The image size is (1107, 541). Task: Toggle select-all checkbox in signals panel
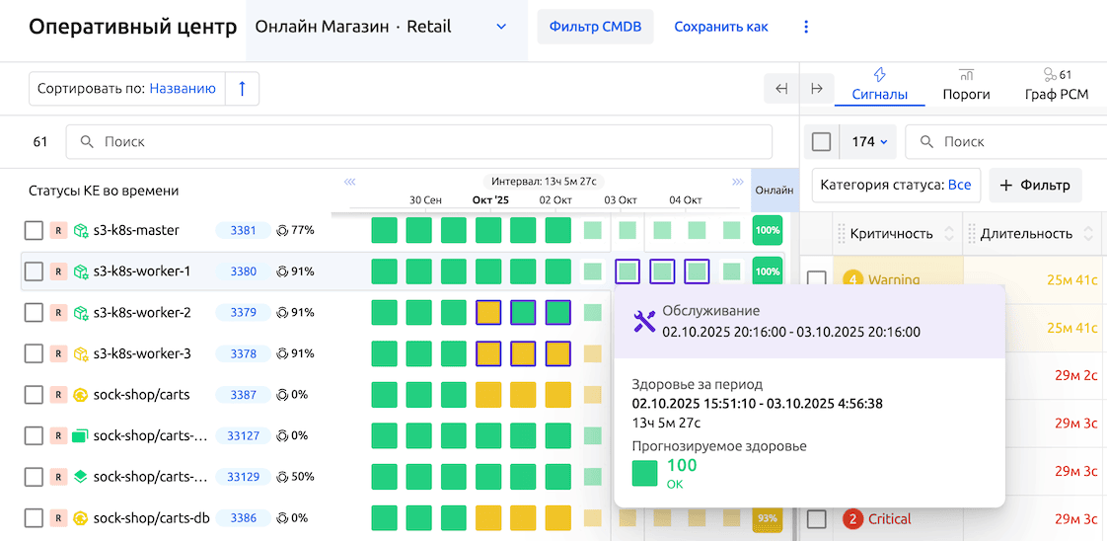pyautogui.click(x=821, y=142)
